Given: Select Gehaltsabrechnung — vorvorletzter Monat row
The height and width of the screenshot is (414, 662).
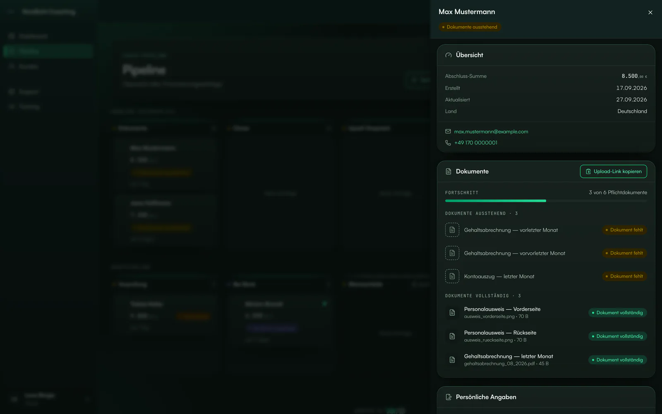Looking at the screenshot, I should pos(546,253).
